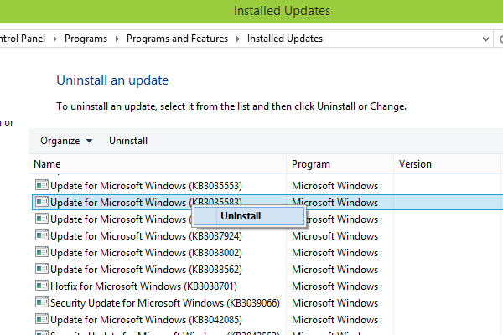Click the Uninstall toolbar button
This screenshot has height=335, width=503.
click(128, 141)
